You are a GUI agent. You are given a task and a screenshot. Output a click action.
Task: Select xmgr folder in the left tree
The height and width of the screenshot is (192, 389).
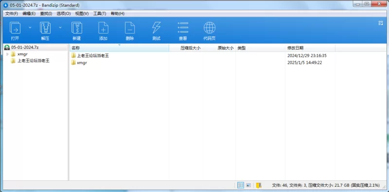pos(22,54)
